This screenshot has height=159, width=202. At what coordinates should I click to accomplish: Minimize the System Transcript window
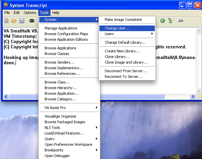coord(182,5)
